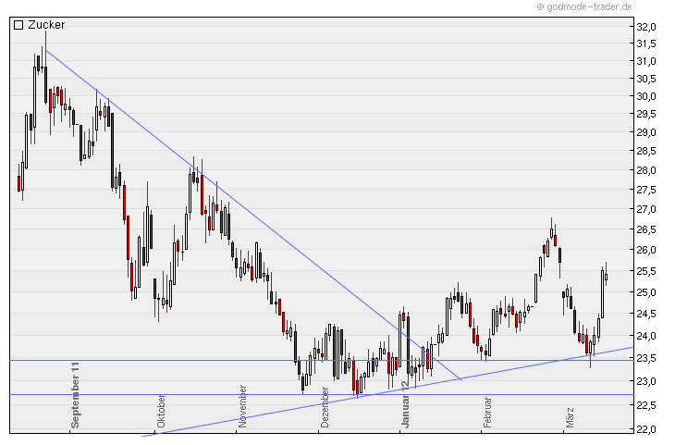Viewport: 675px width, 445px height.
Task: Click the 22,5 price axis value
Action: [646, 405]
